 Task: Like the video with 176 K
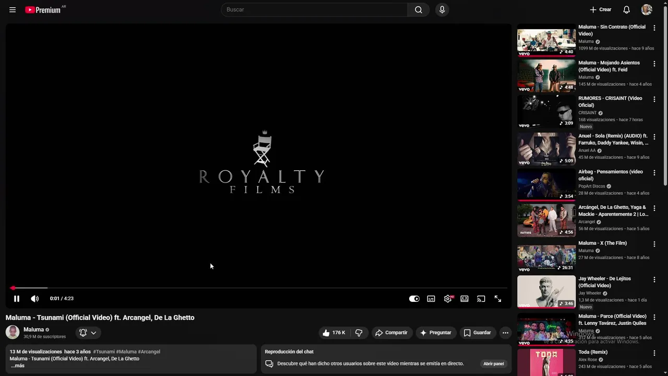(334, 333)
